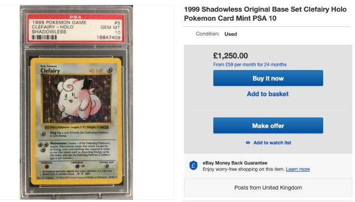Click the Money Back Guarantee shield icon
This screenshot has width=355, height=202.
[193, 165]
